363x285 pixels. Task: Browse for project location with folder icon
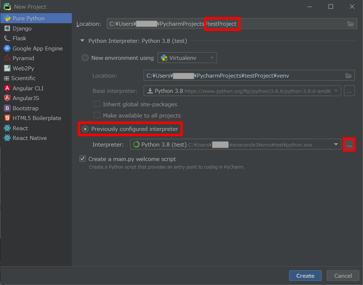[x=350, y=24]
